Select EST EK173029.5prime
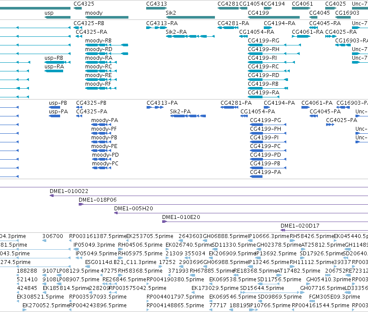Viewport: 368px width, 312px height. 214,288
